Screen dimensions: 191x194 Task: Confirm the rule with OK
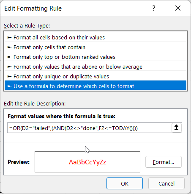pyautogui.click(x=125, y=183)
